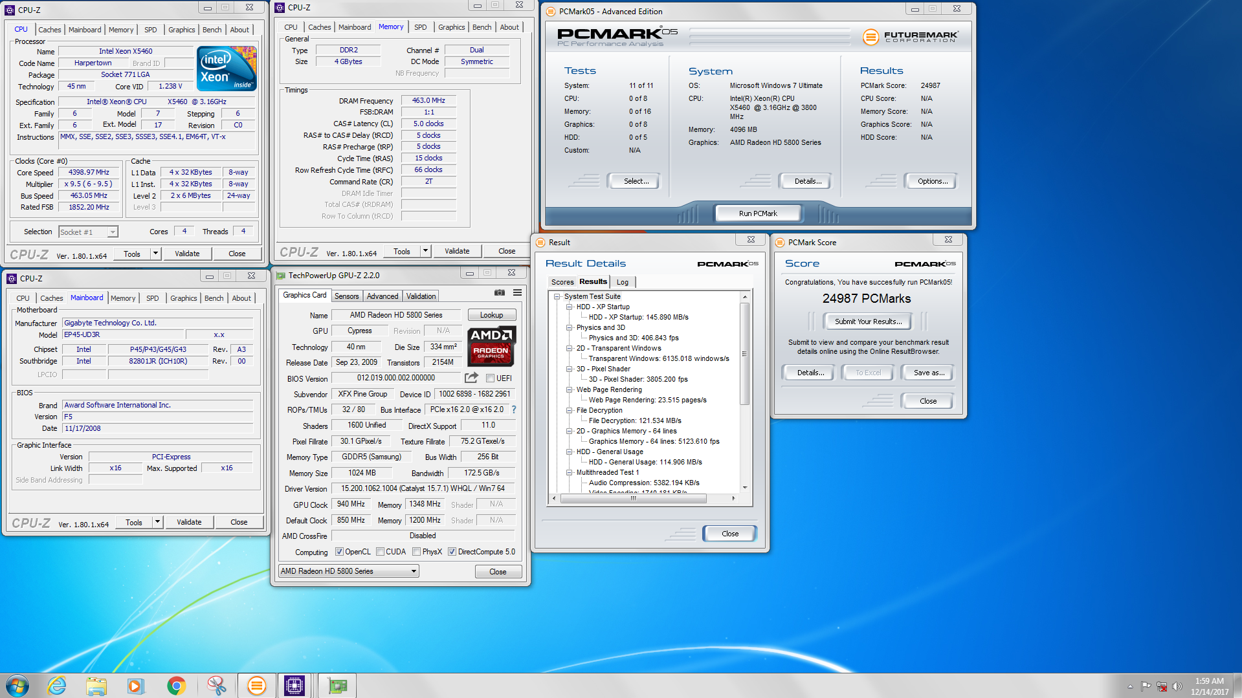Open GPU selection dropdown AMD Radeon HD 5800
1242x698 pixels.
click(x=349, y=571)
